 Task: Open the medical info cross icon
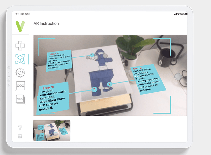click(x=20, y=46)
